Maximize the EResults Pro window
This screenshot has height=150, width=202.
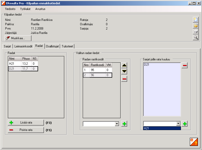pyautogui.click(x=194, y=3)
